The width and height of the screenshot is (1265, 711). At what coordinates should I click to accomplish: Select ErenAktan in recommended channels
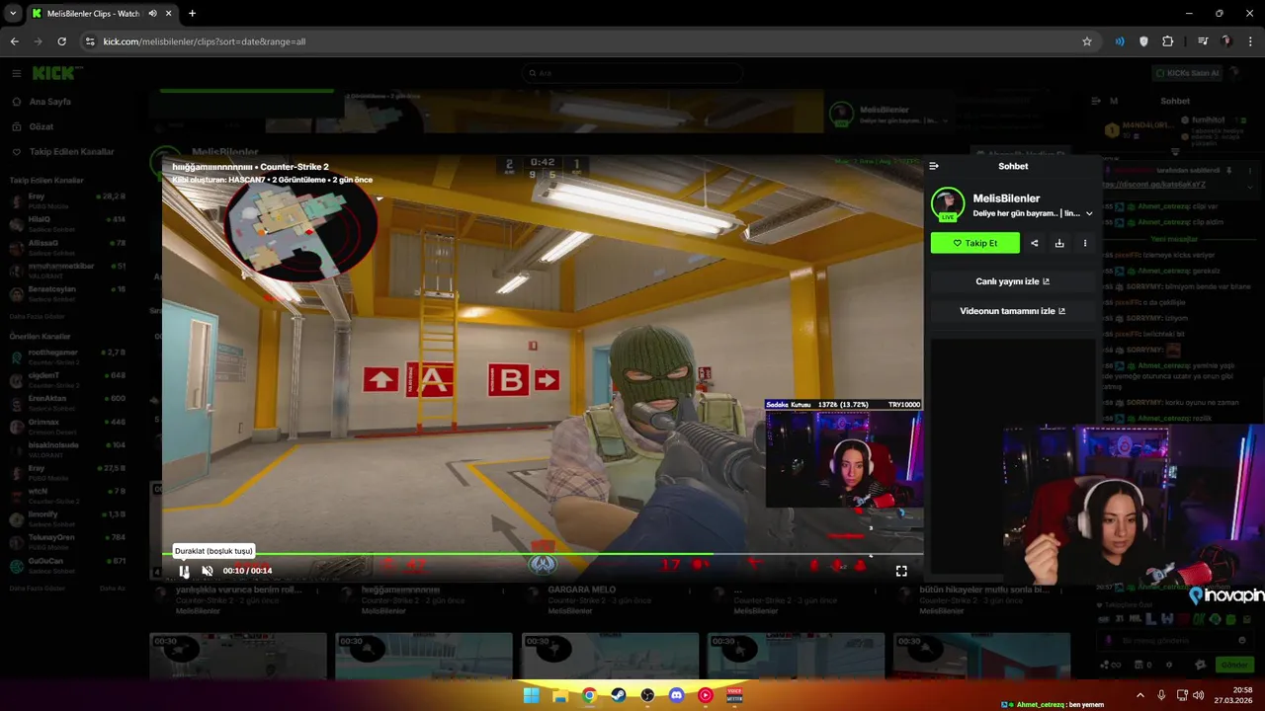pyautogui.click(x=67, y=402)
